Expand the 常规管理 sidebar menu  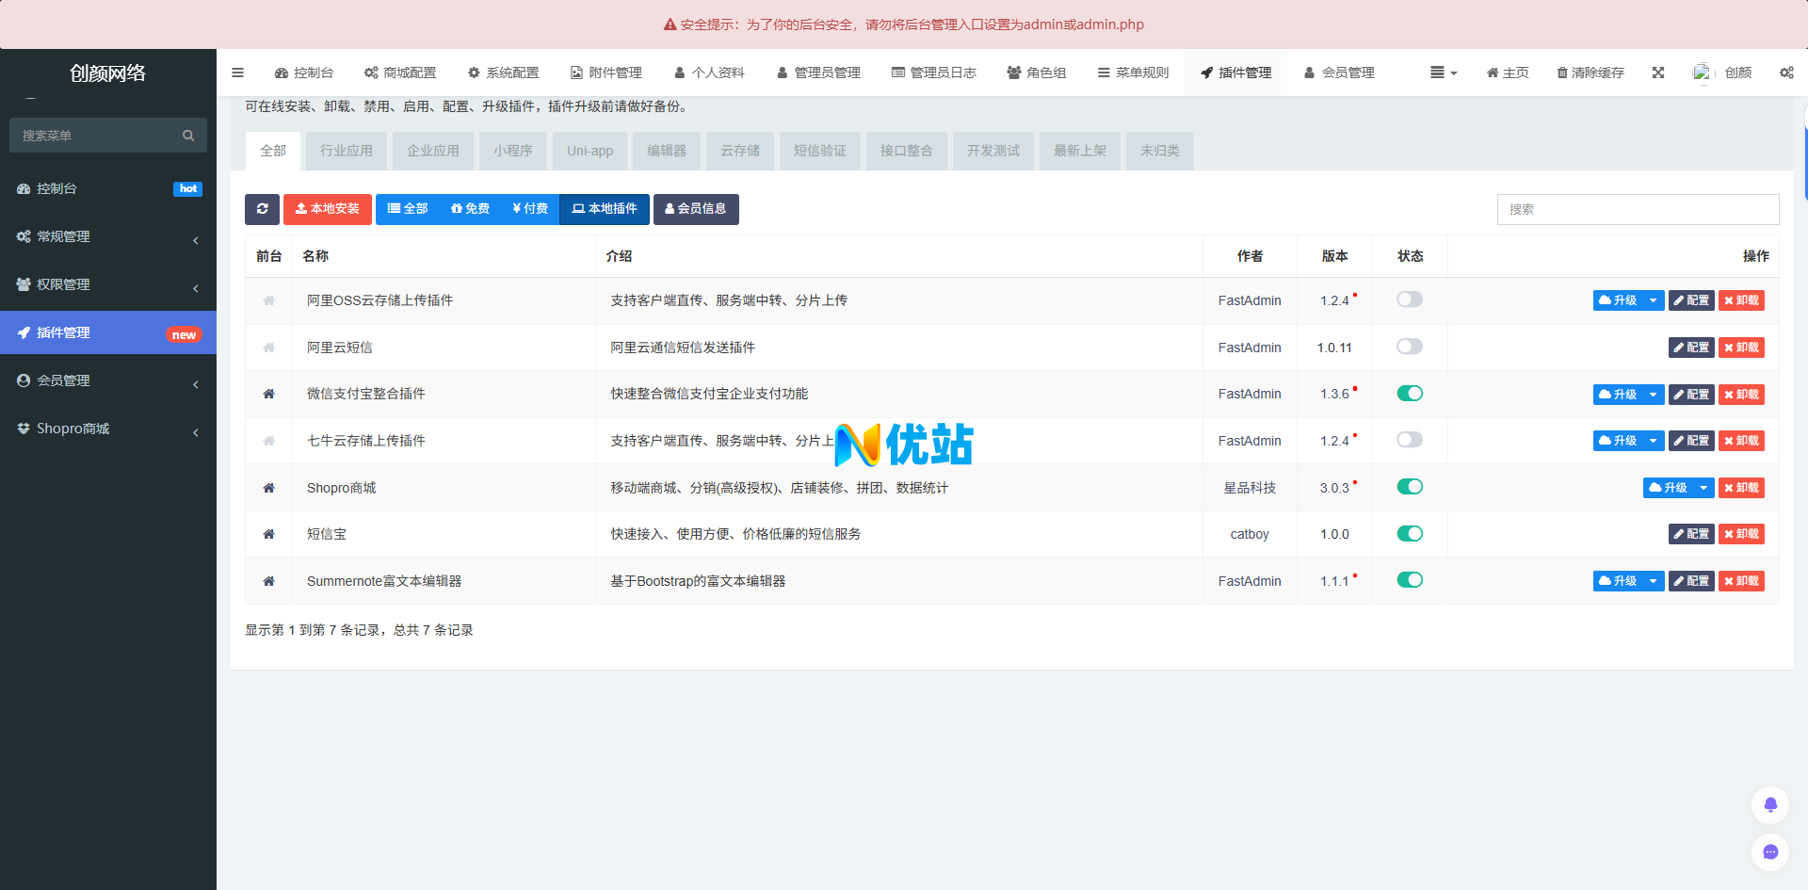tap(108, 236)
